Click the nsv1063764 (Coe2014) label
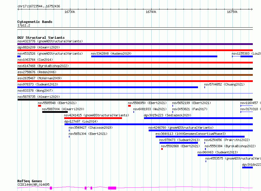 point(35,60)
